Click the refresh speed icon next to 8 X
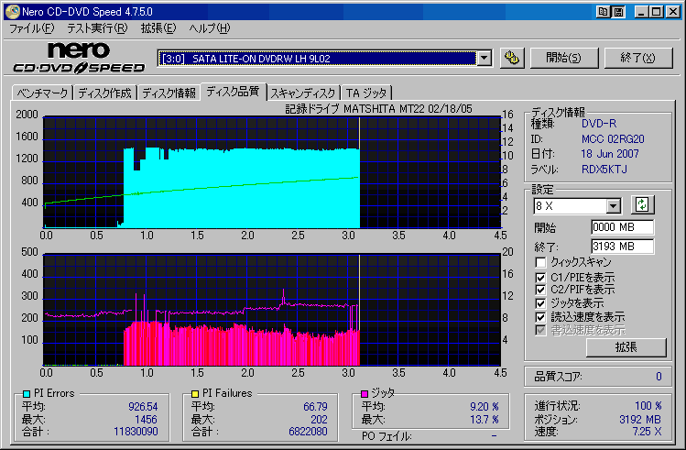The width and height of the screenshot is (686, 450). [x=642, y=205]
